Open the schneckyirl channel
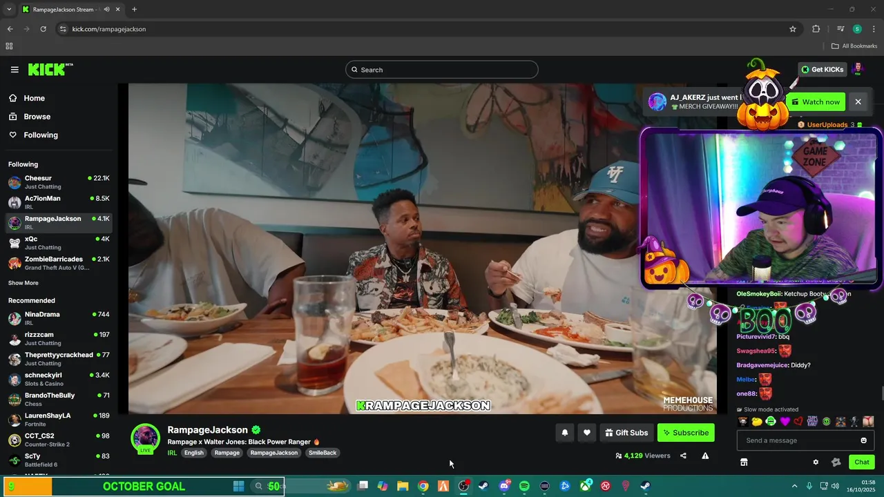884x497 pixels. (59, 379)
